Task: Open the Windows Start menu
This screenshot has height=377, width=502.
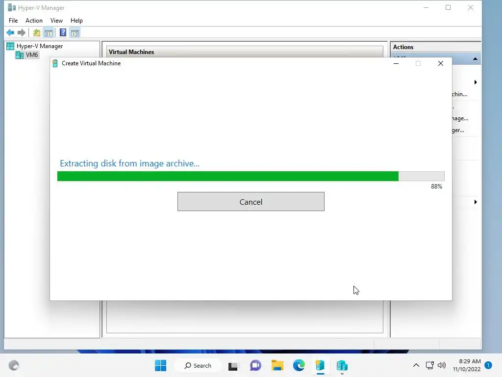Action: [160, 365]
